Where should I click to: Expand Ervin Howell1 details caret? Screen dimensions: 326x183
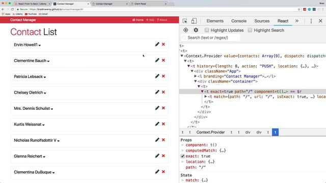coord(40,45)
